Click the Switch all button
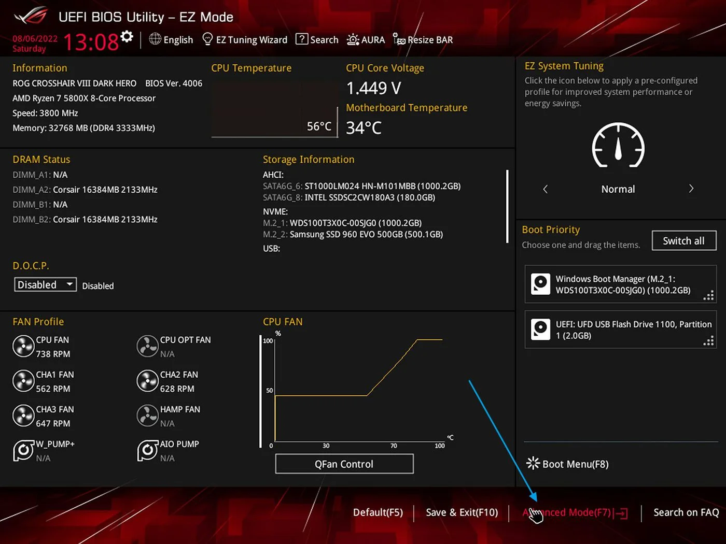The height and width of the screenshot is (544, 726). pyautogui.click(x=684, y=241)
